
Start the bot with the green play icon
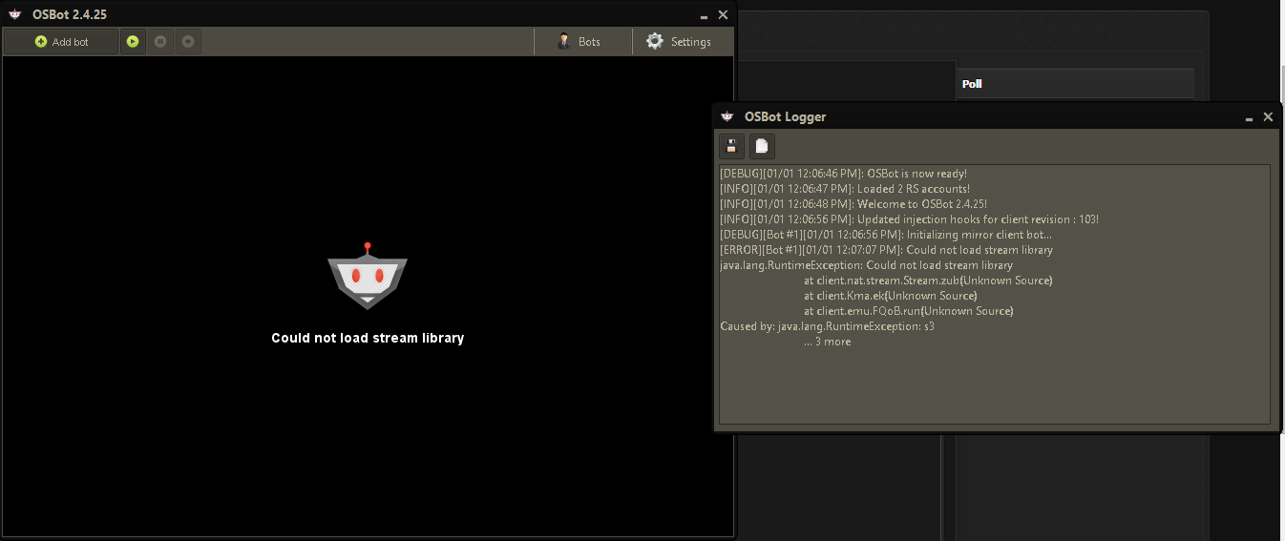tap(133, 42)
